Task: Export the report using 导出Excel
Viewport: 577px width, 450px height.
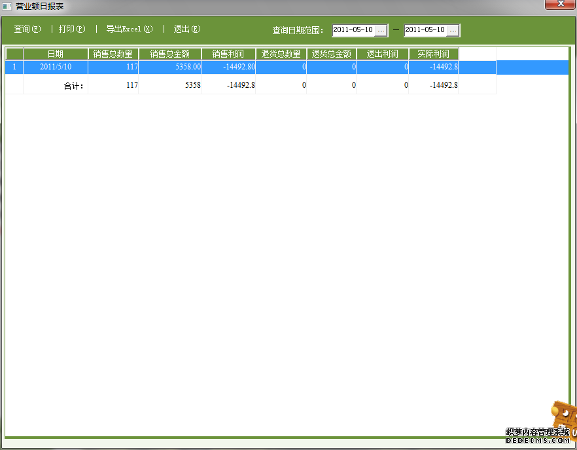Action: tap(130, 29)
